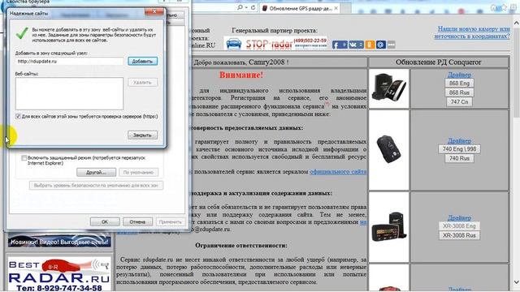Click Добавить in the Надежные сайты dialog
520x292 pixels.
tap(143, 62)
